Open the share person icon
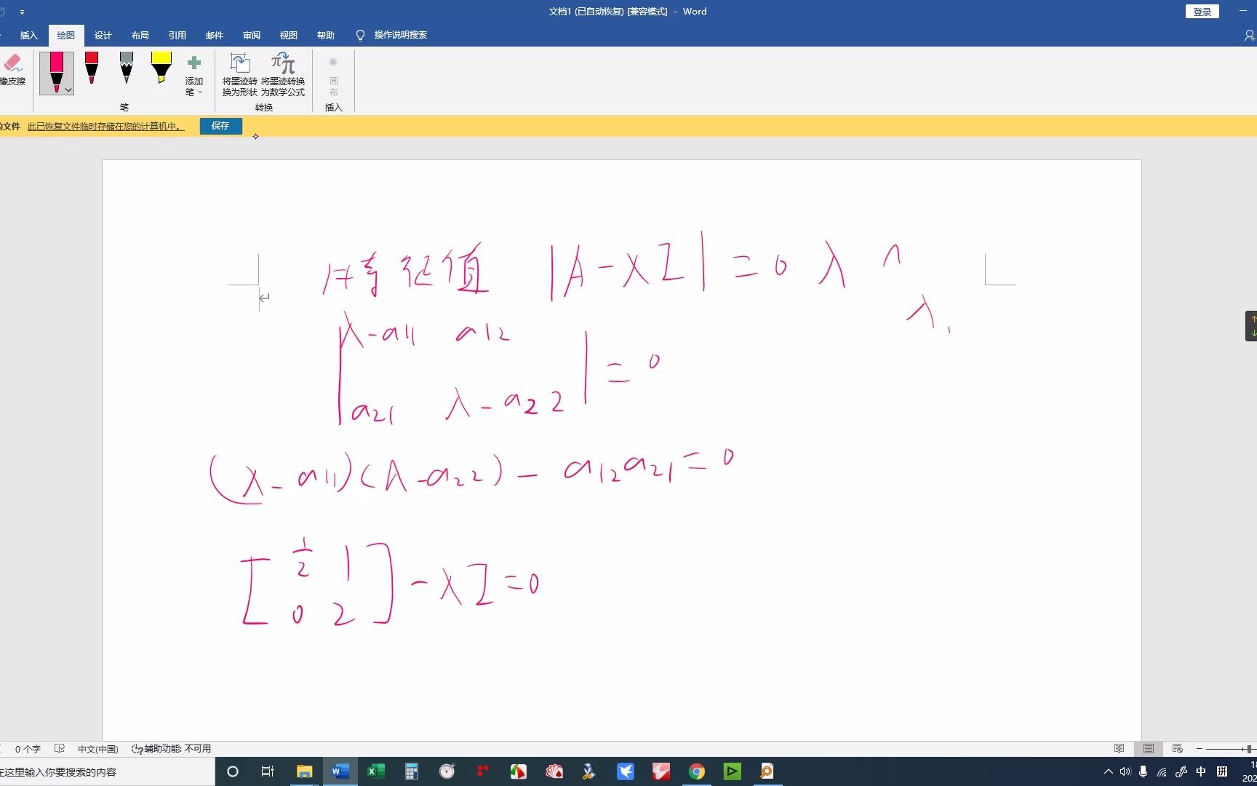This screenshot has height=786, width=1257. pyautogui.click(x=1249, y=35)
